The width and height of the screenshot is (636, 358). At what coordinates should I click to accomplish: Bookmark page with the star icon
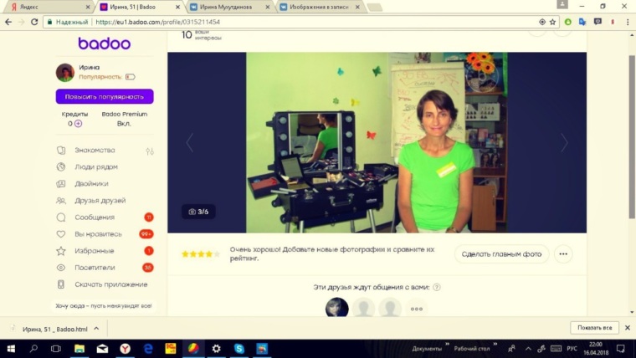pos(552,22)
